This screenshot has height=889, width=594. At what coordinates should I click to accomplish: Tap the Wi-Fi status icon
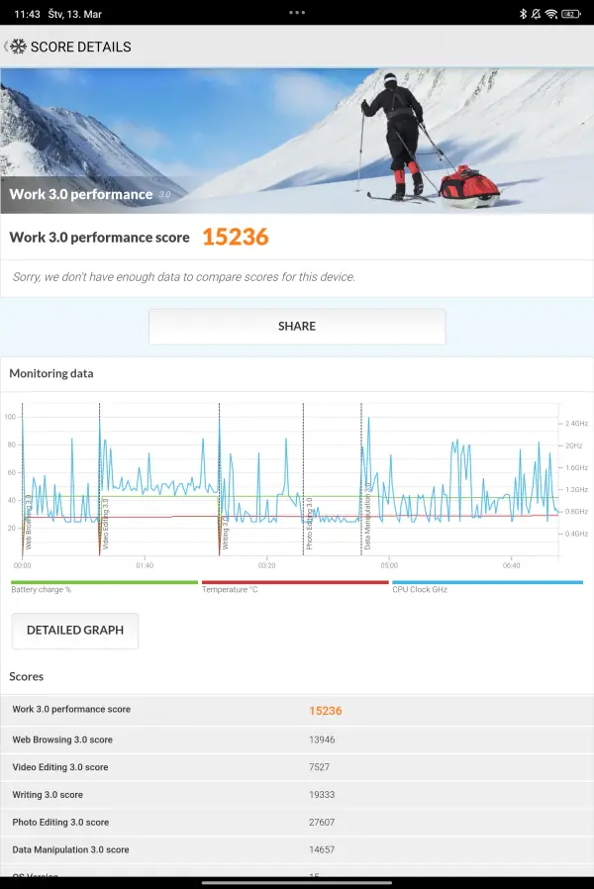click(550, 13)
